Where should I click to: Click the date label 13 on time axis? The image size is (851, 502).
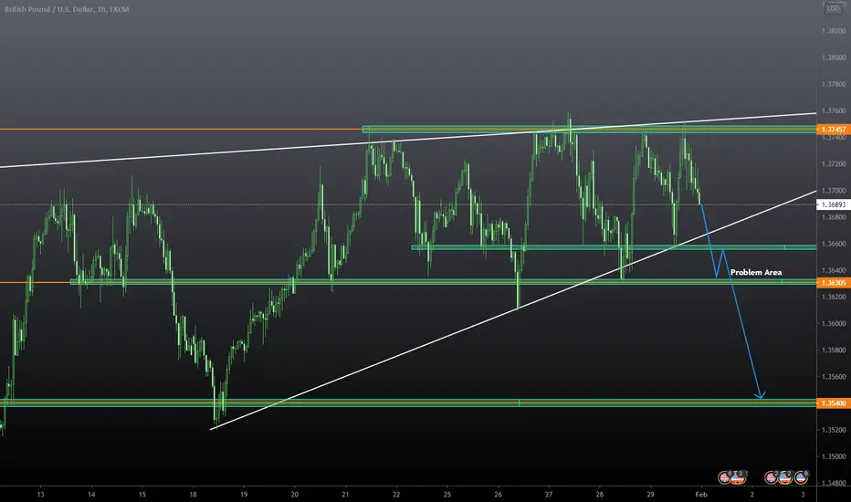[x=41, y=495]
